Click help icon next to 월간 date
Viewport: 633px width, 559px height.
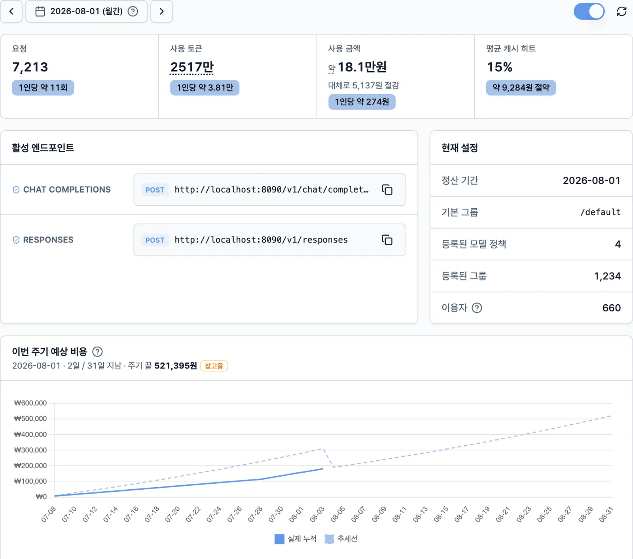pos(133,11)
